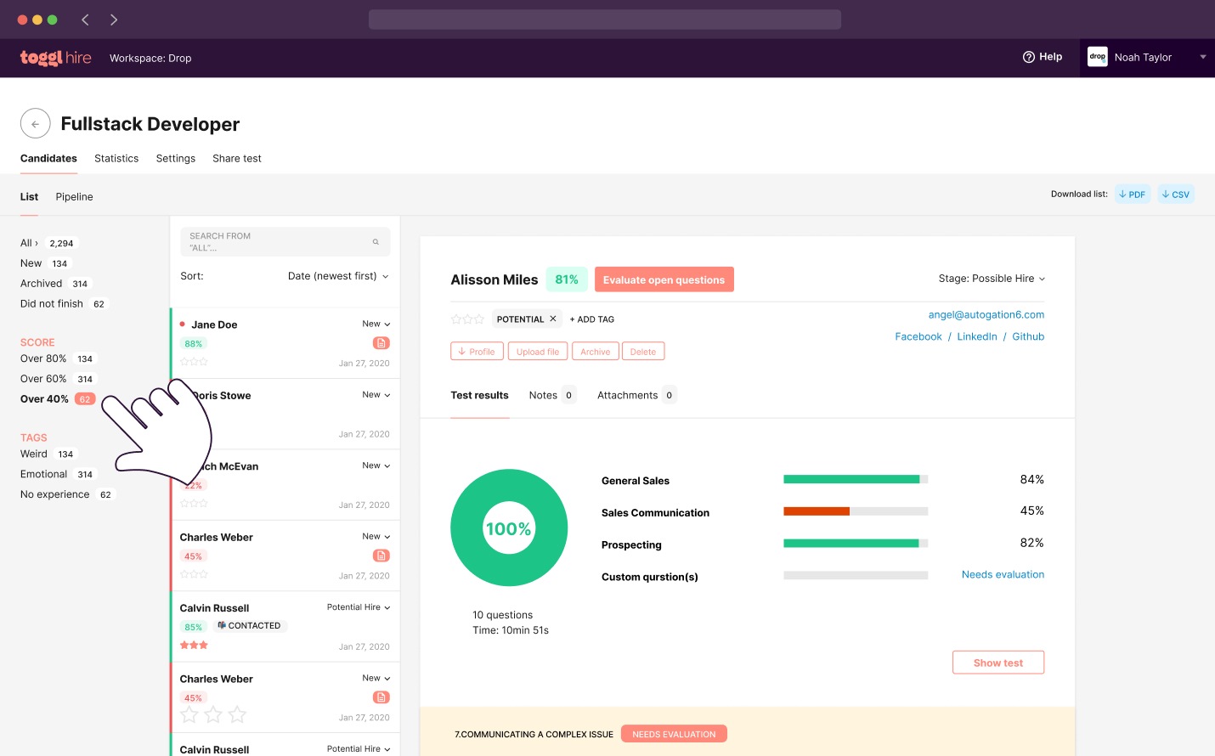Click the Sales Communication progress bar

[856, 511]
